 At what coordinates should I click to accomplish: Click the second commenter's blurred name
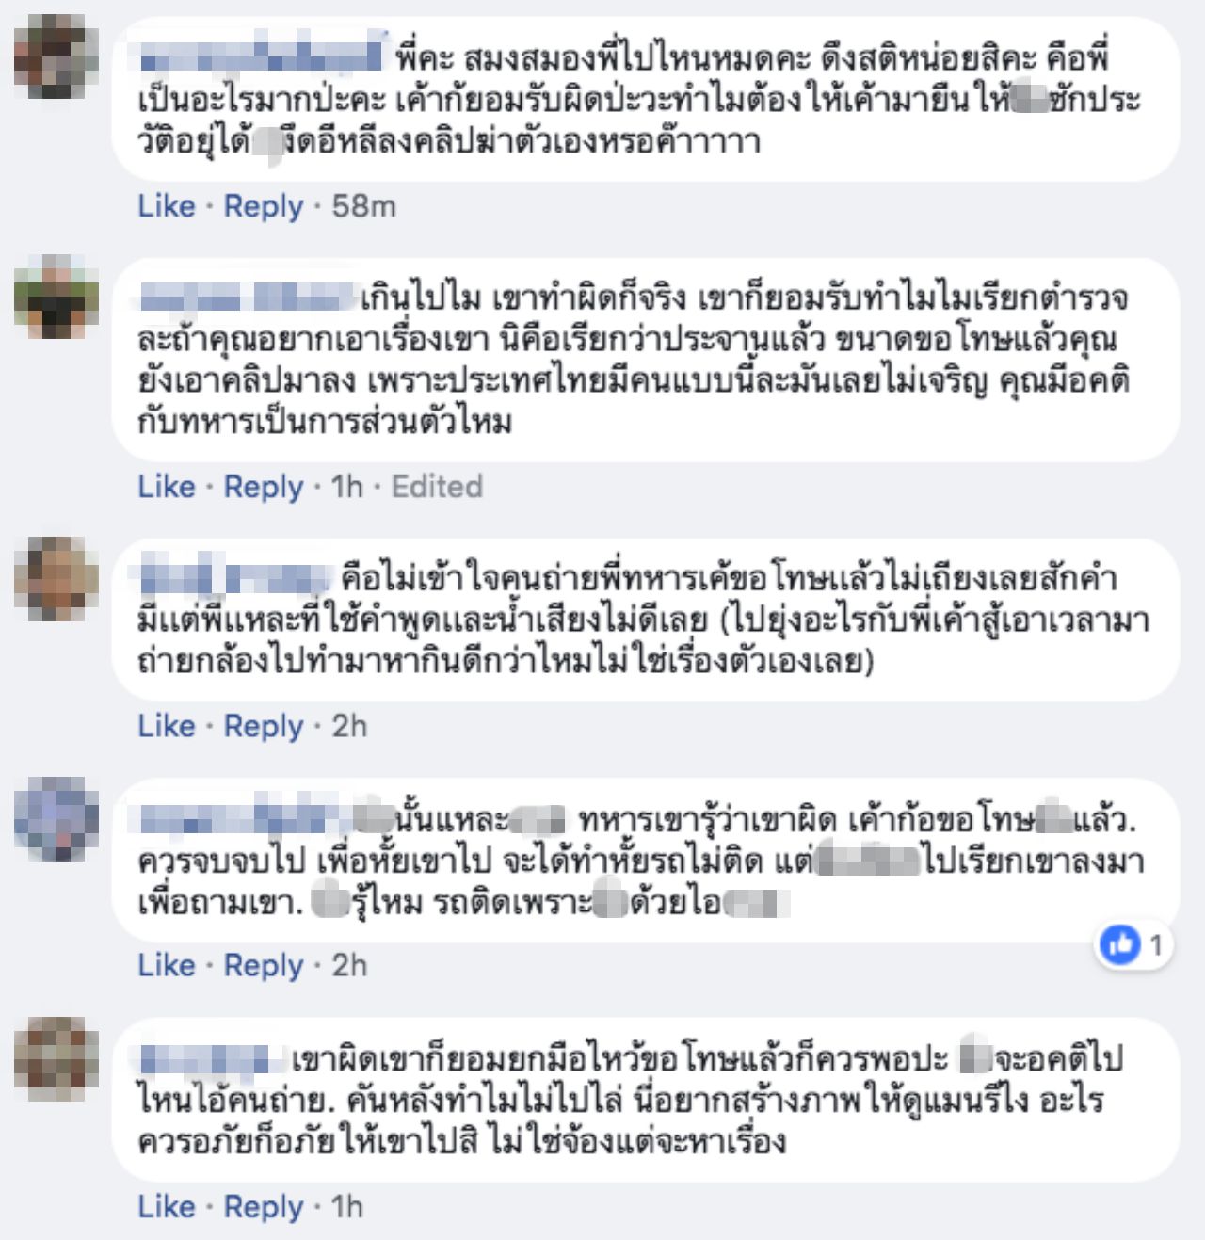pyautogui.click(x=249, y=299)
